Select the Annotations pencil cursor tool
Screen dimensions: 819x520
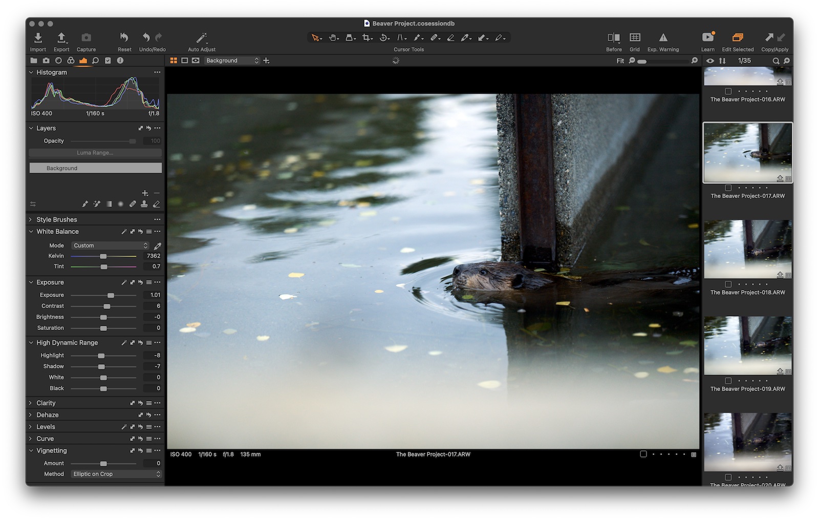click(499, 37)
